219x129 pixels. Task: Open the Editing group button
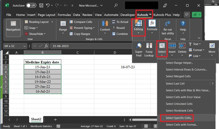tap(138, 27)
